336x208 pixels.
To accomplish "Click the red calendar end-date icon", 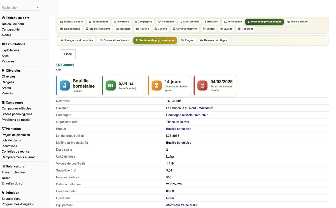I will (202, 85).
